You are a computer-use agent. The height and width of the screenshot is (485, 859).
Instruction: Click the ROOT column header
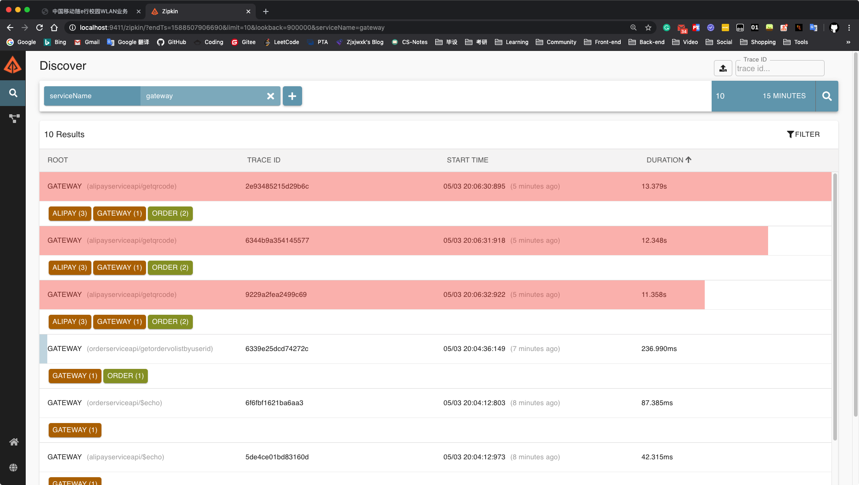(58, 160)
